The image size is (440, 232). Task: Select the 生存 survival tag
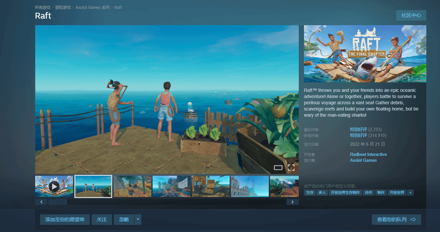click(x=310, y=192)
